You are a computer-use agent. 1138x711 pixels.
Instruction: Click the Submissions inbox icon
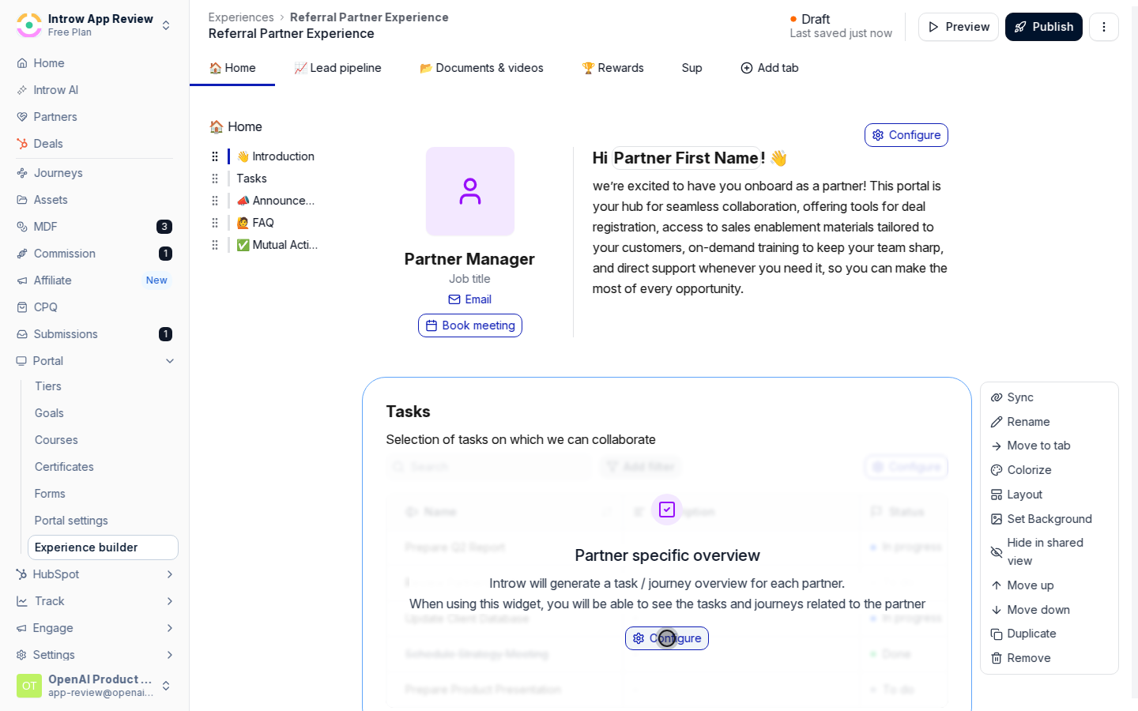coord(22,334)
